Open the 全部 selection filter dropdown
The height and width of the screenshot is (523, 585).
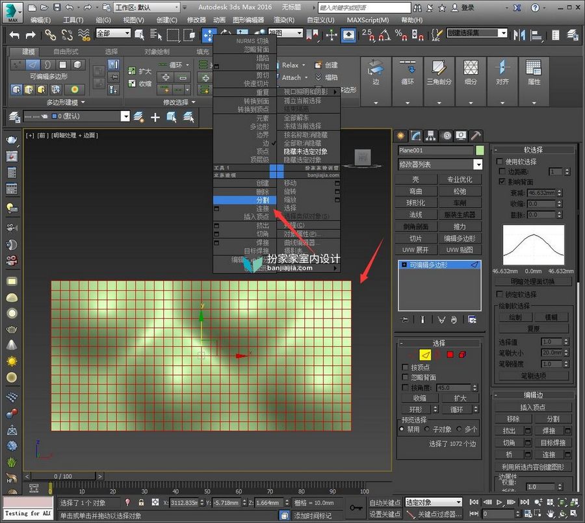point(113,33)
